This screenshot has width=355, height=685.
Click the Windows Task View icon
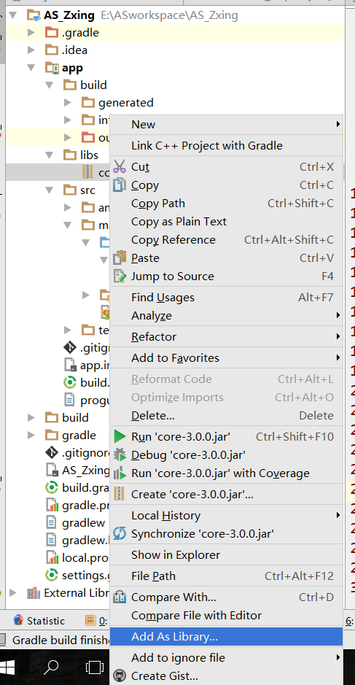pyautogui.click(x=94, y=667)
